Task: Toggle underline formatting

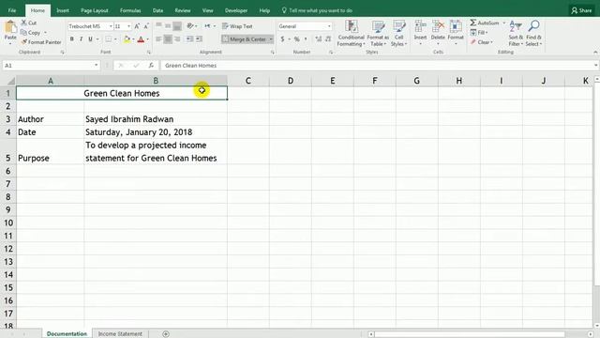Action: point(90,39)
